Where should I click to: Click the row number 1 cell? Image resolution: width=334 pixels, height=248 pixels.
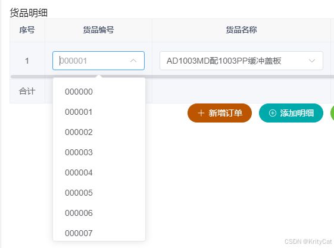pos(27,61)
